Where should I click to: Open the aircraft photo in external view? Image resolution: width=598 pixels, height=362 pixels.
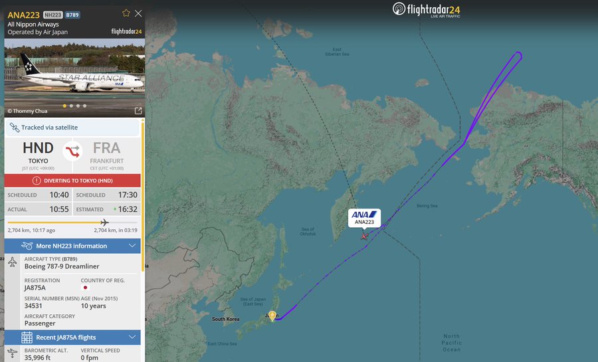(138, 111)
